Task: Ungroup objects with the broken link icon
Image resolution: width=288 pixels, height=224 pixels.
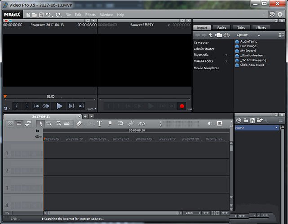Action: point(142,124)
